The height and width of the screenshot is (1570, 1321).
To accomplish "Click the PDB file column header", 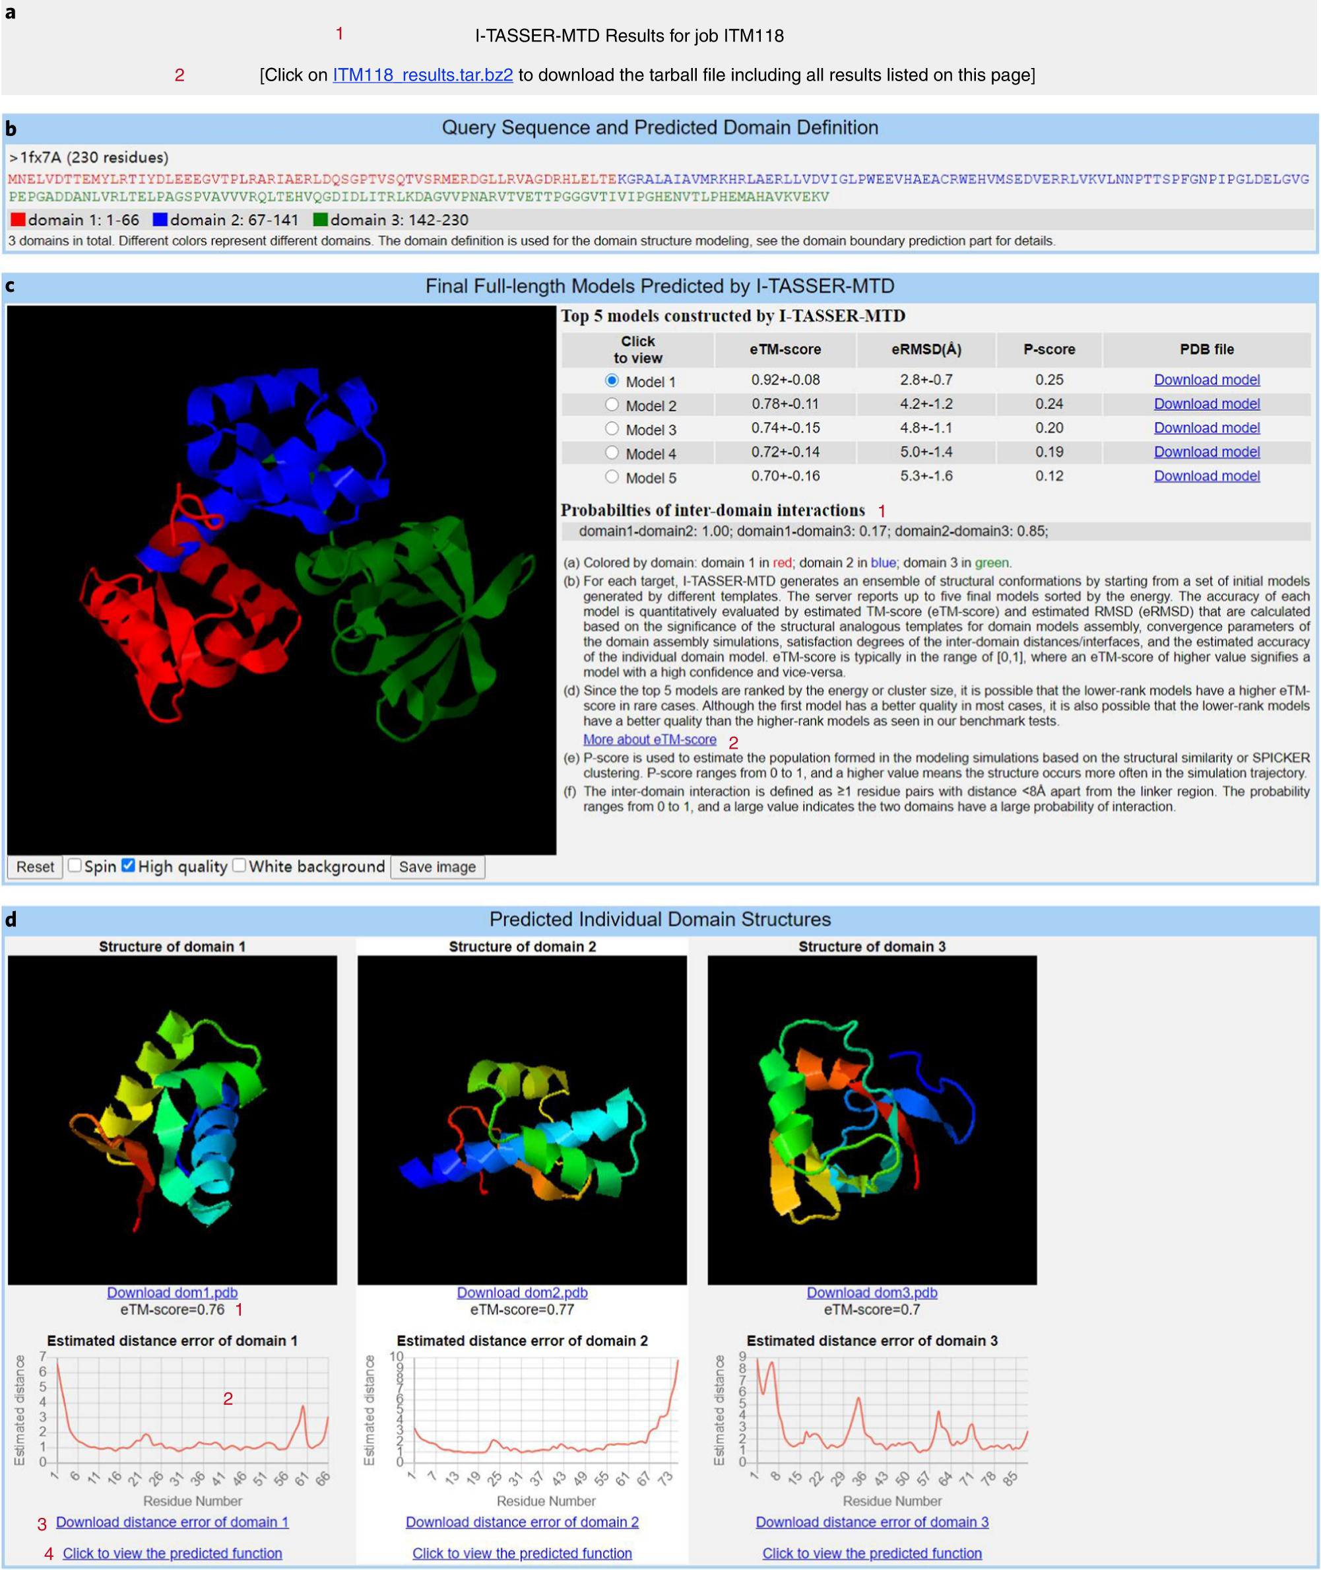I will click(1206, 350).
